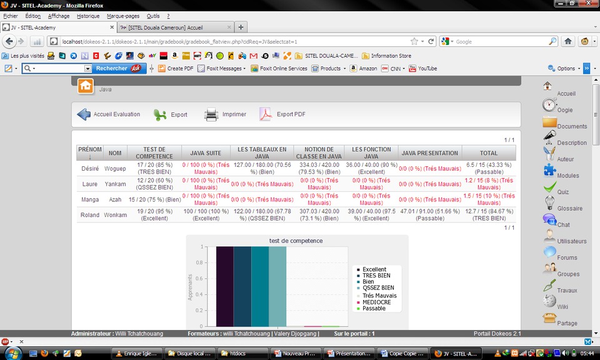Click the Rechercher Ask button

click(x=119, y=69)
